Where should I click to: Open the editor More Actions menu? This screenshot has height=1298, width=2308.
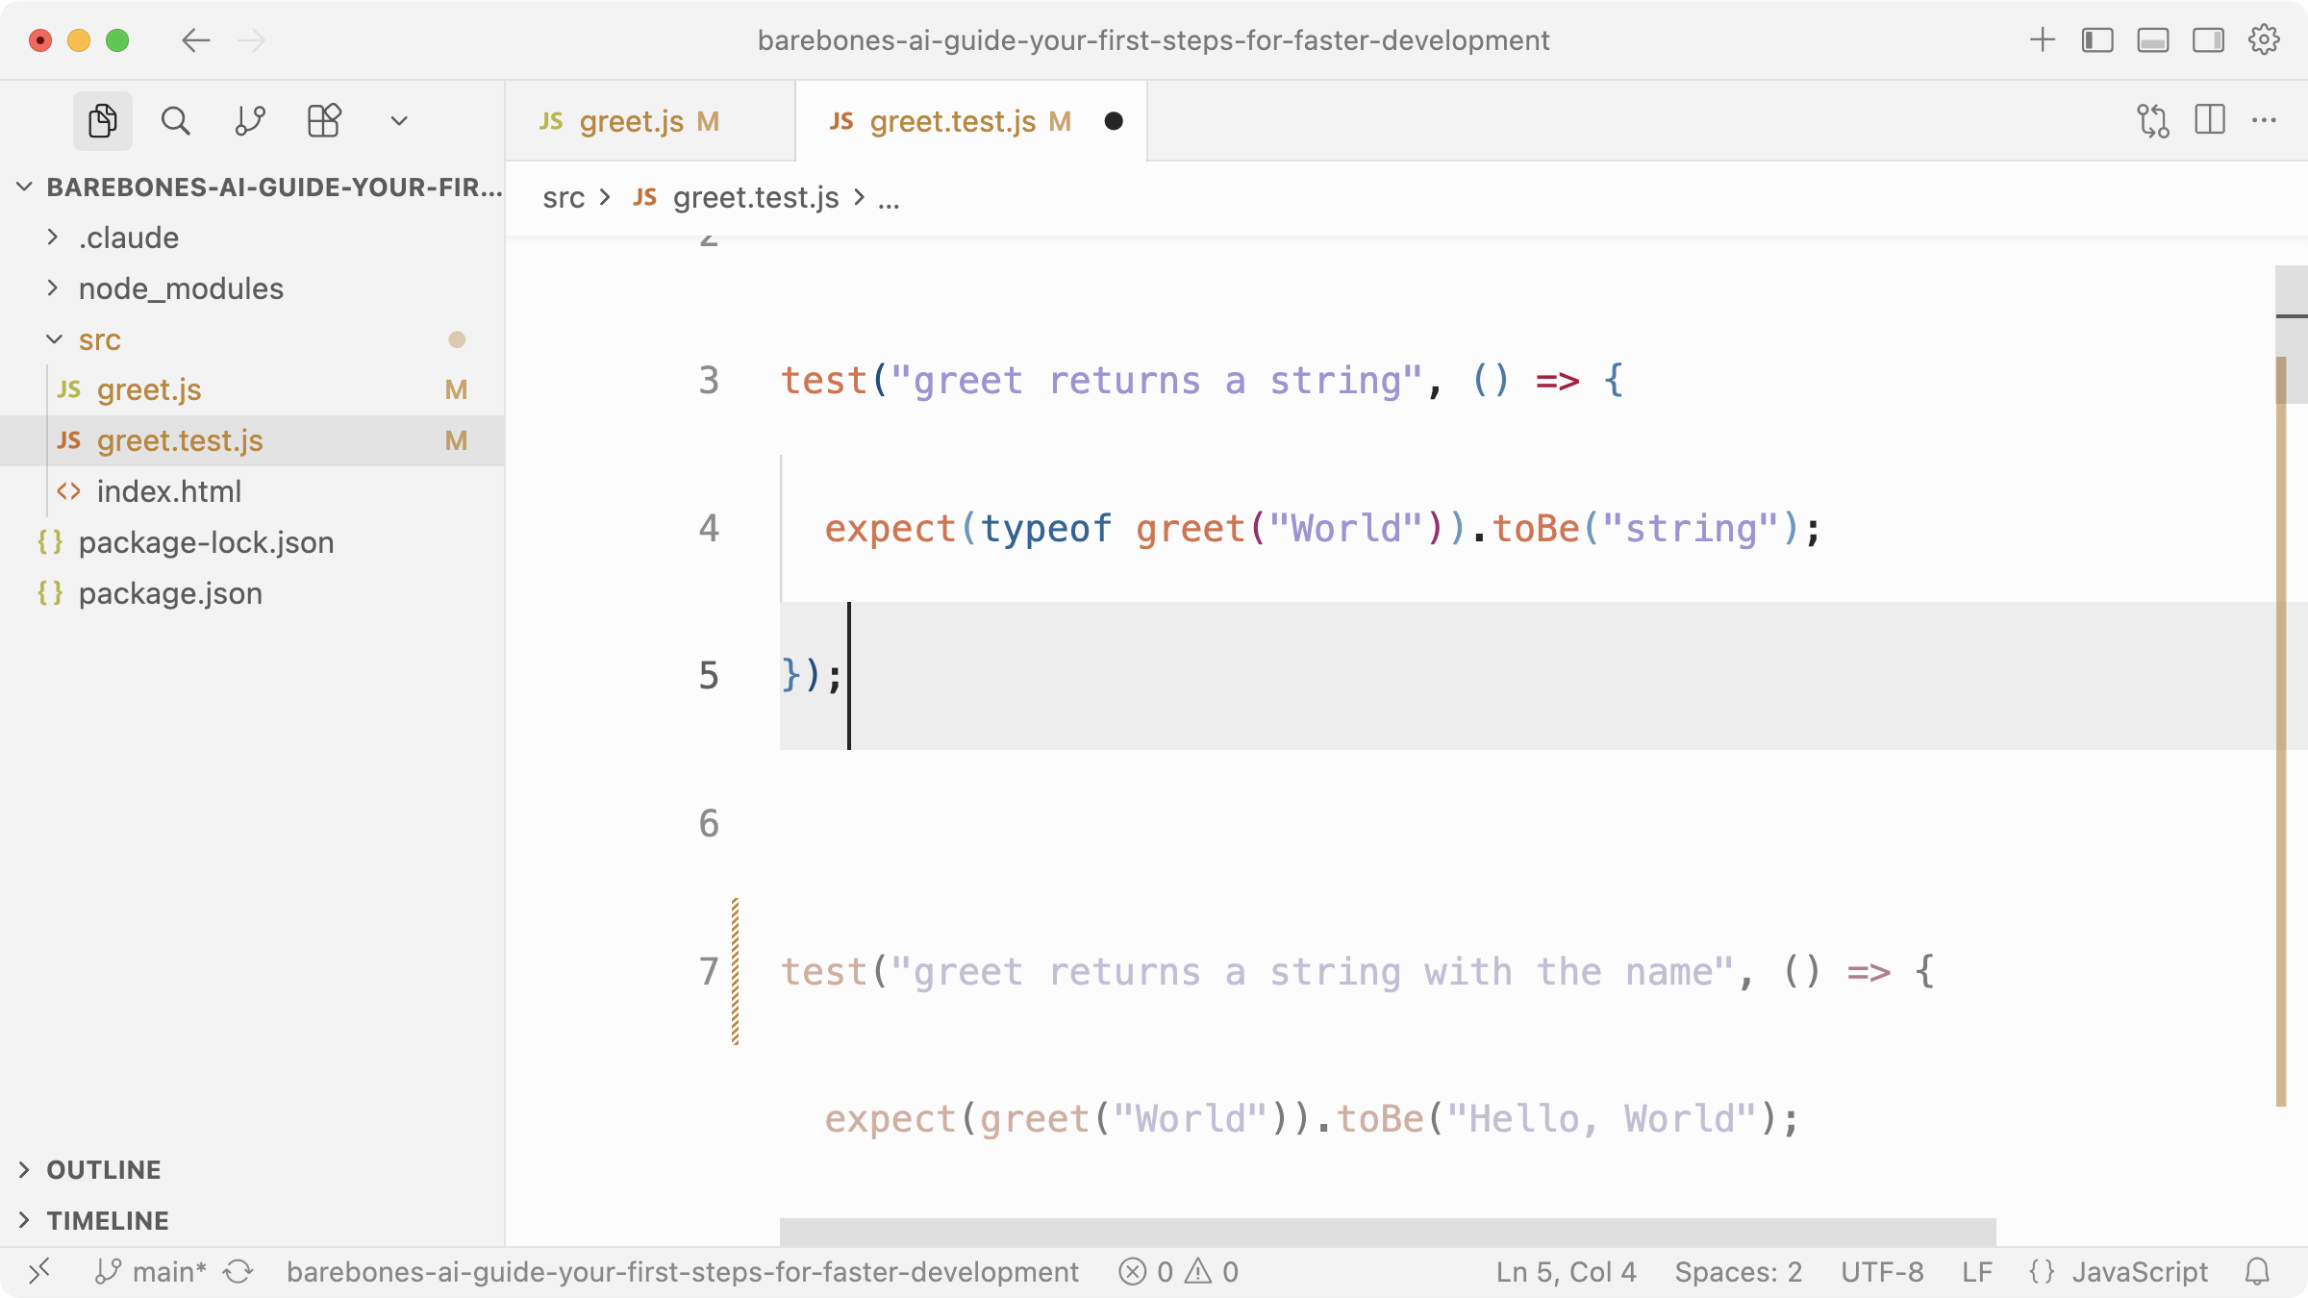tap(2264, 121)
